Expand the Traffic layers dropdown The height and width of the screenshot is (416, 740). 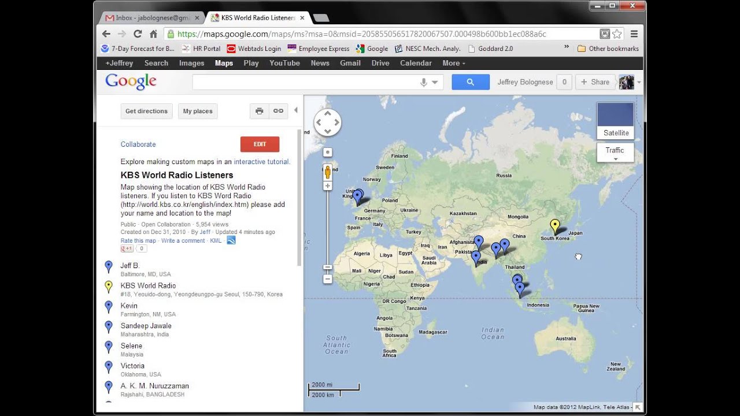[x=615, y=153]
